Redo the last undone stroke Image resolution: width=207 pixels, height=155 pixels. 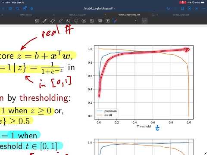[x=175, y=9]
